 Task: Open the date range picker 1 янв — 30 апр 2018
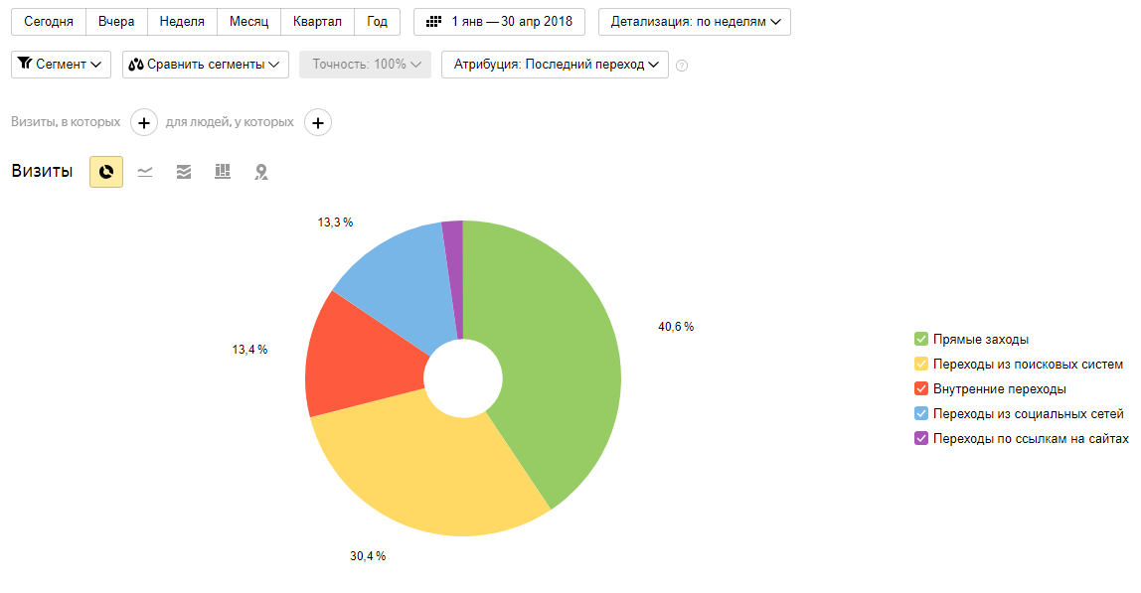tap(499, 22)
